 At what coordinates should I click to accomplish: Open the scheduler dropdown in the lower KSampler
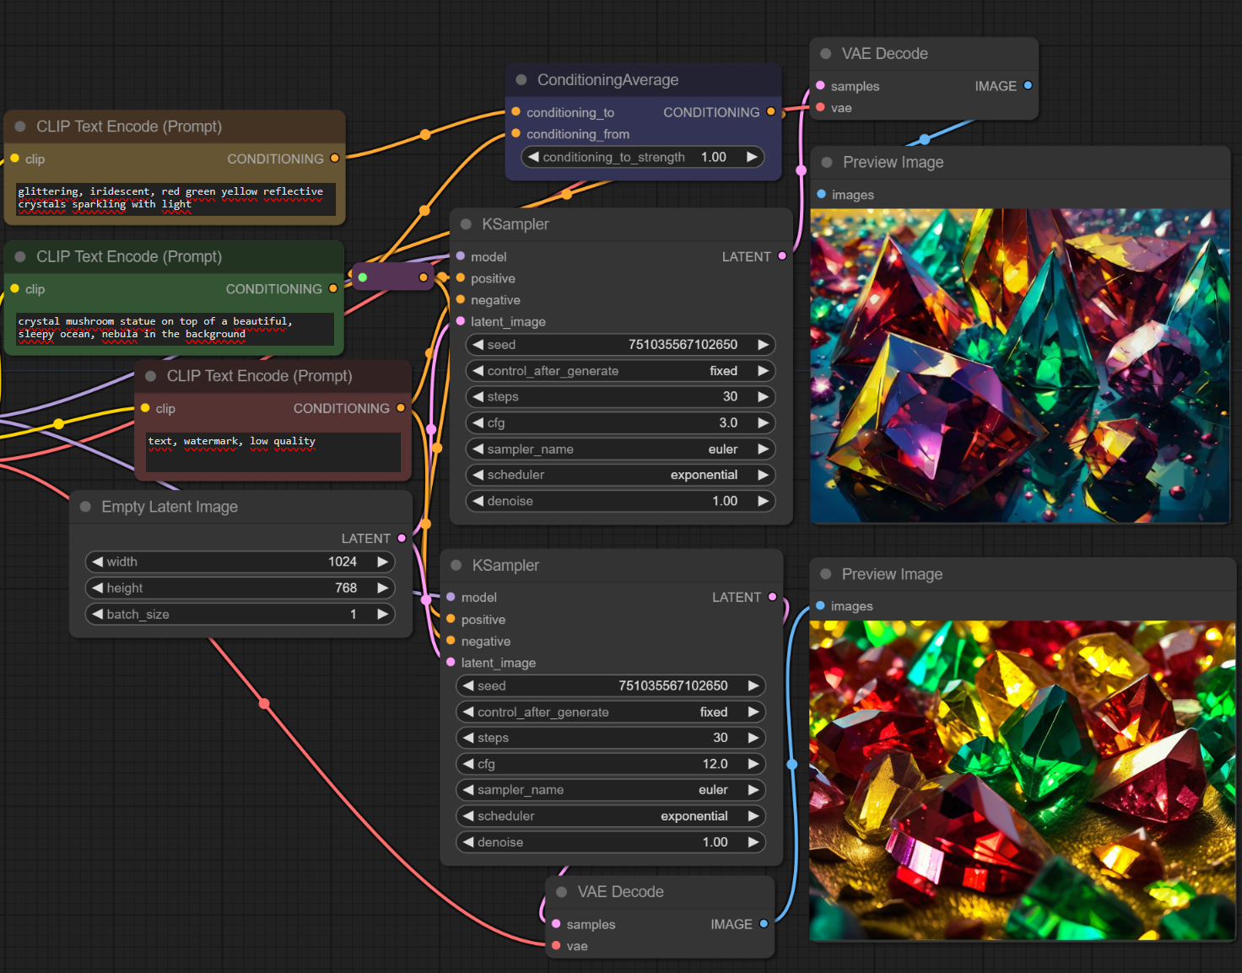(x=610, y=816)
